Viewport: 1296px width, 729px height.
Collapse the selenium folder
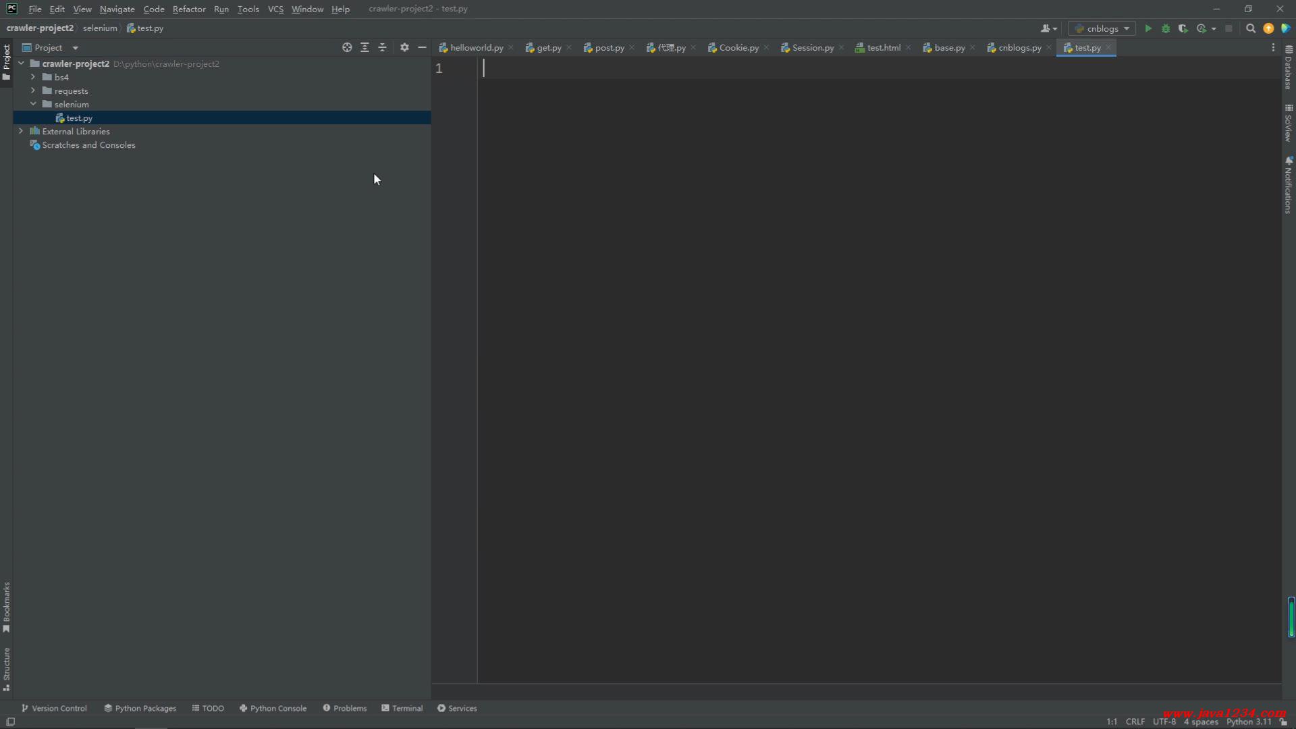[33, 104]
